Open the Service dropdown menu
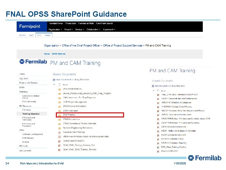The height and width of the screenshot is (170, 226). click(79, 30)
